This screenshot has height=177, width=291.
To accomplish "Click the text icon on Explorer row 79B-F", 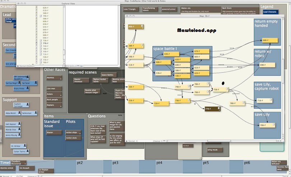I will (x=41, y=16).
